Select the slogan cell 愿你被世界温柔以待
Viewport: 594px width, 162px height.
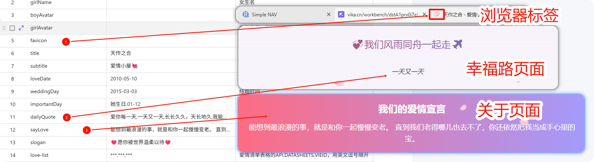[140, 142]
